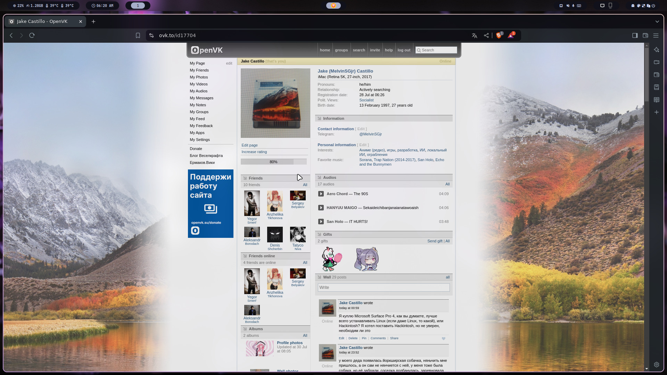Click the 80% profile rating progress bar
The height and width of the screenshot is (375, 667).
click(x=273, y=162)
